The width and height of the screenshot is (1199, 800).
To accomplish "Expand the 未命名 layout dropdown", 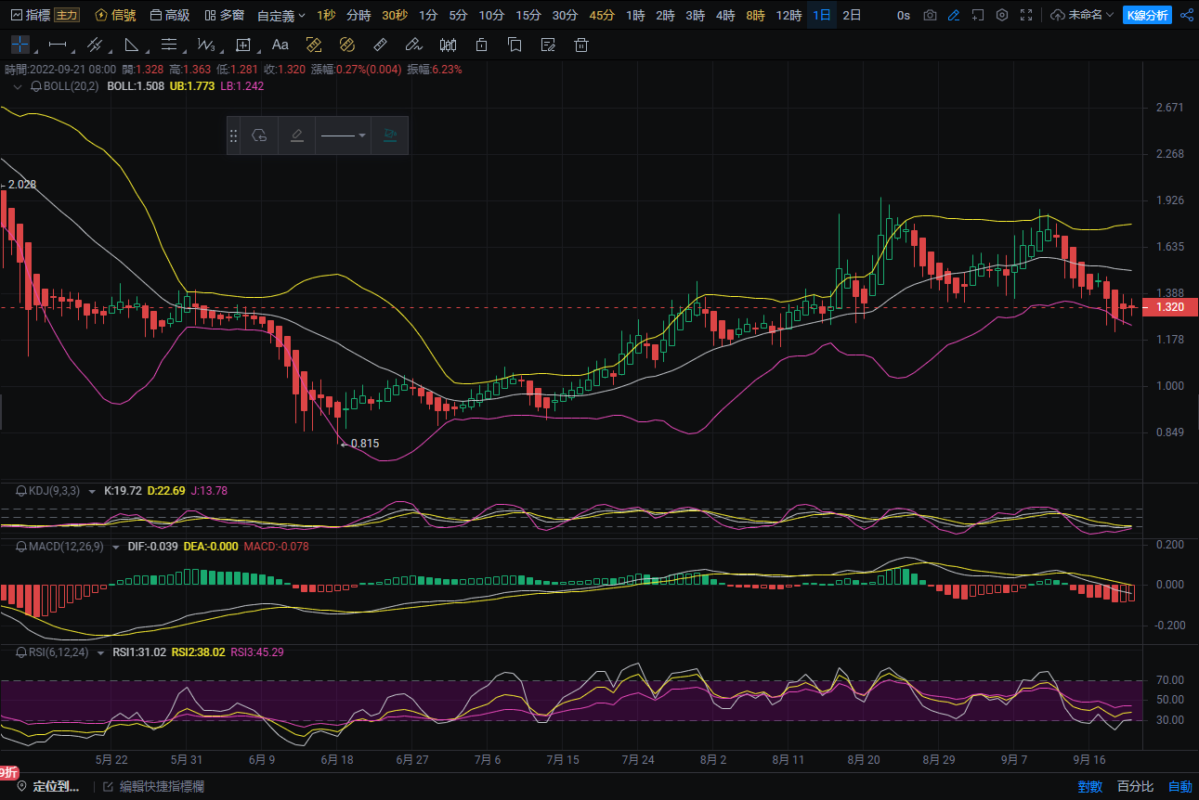I will pyautogui.click(x=1083, y=15).
